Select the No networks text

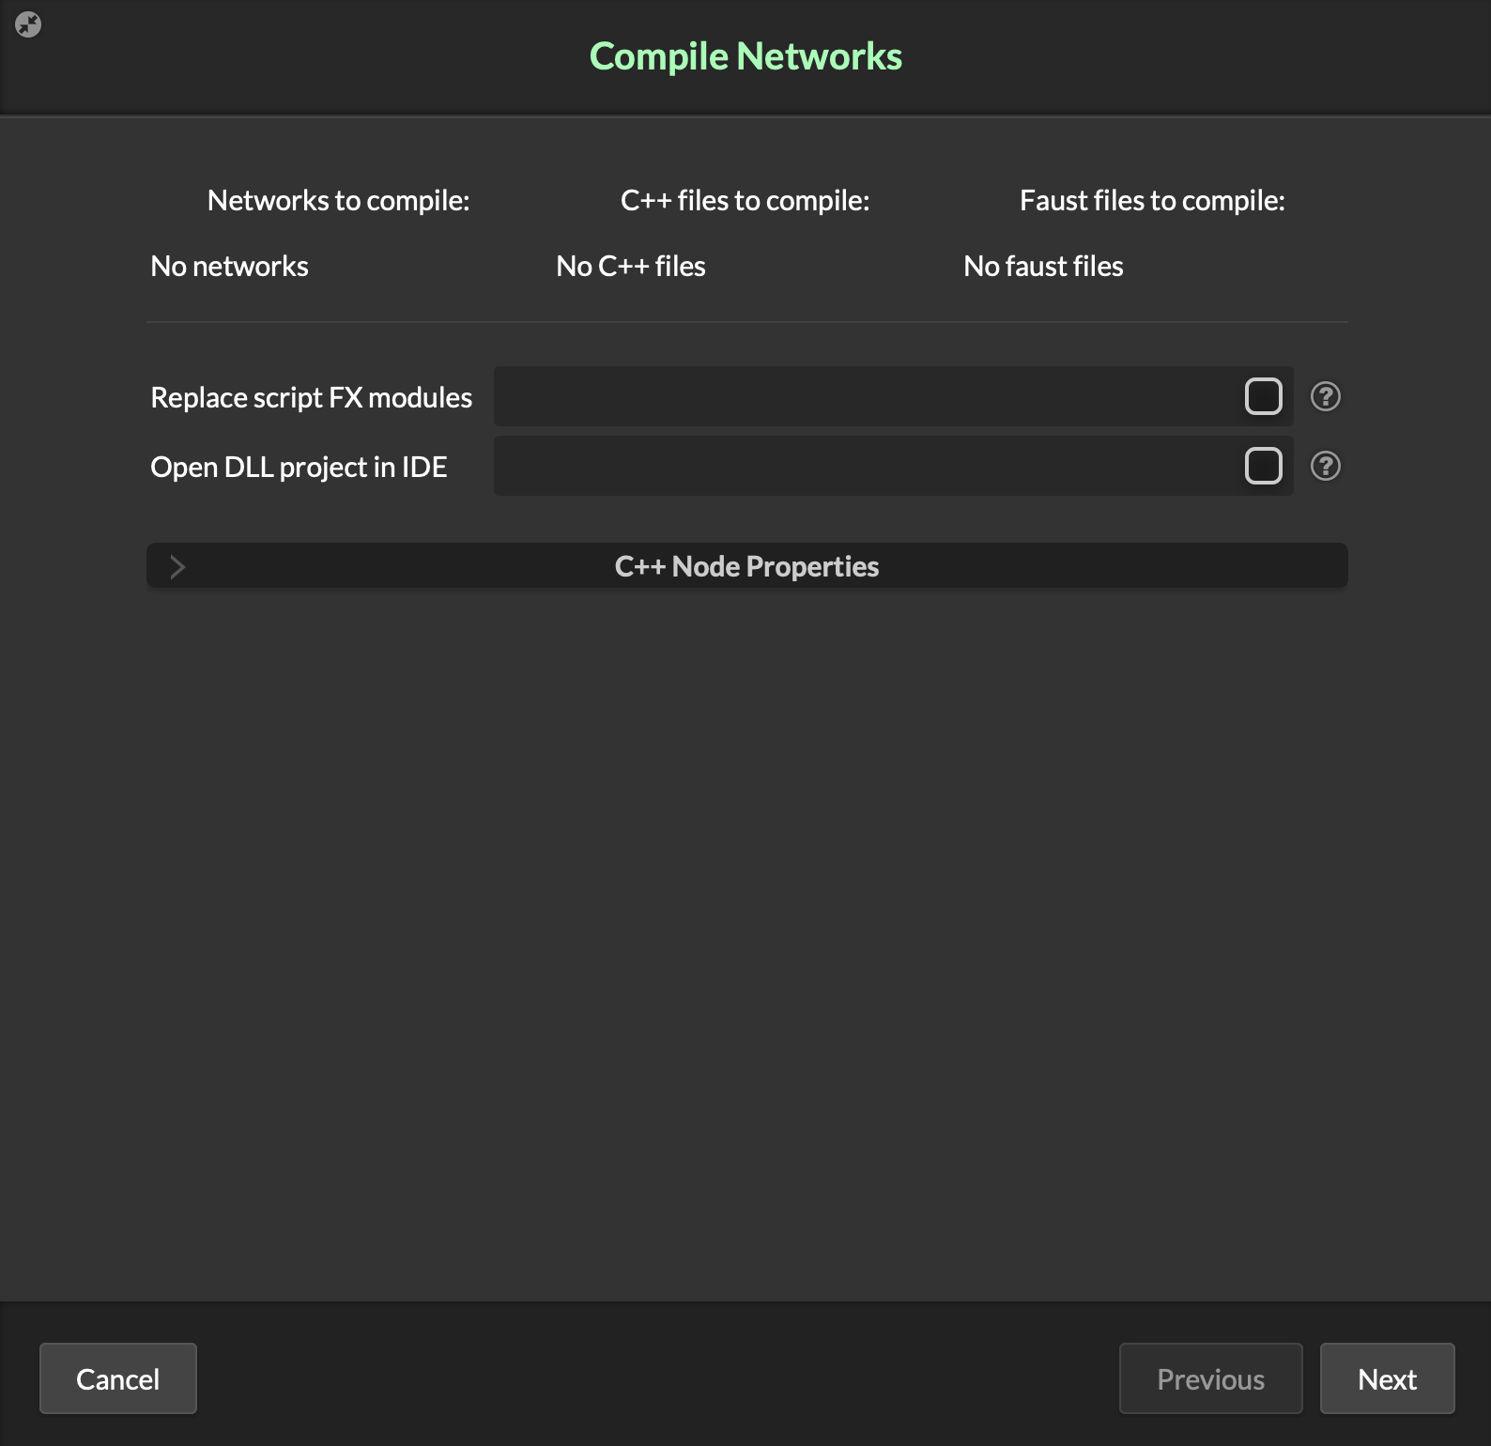(x=229, y=266)
